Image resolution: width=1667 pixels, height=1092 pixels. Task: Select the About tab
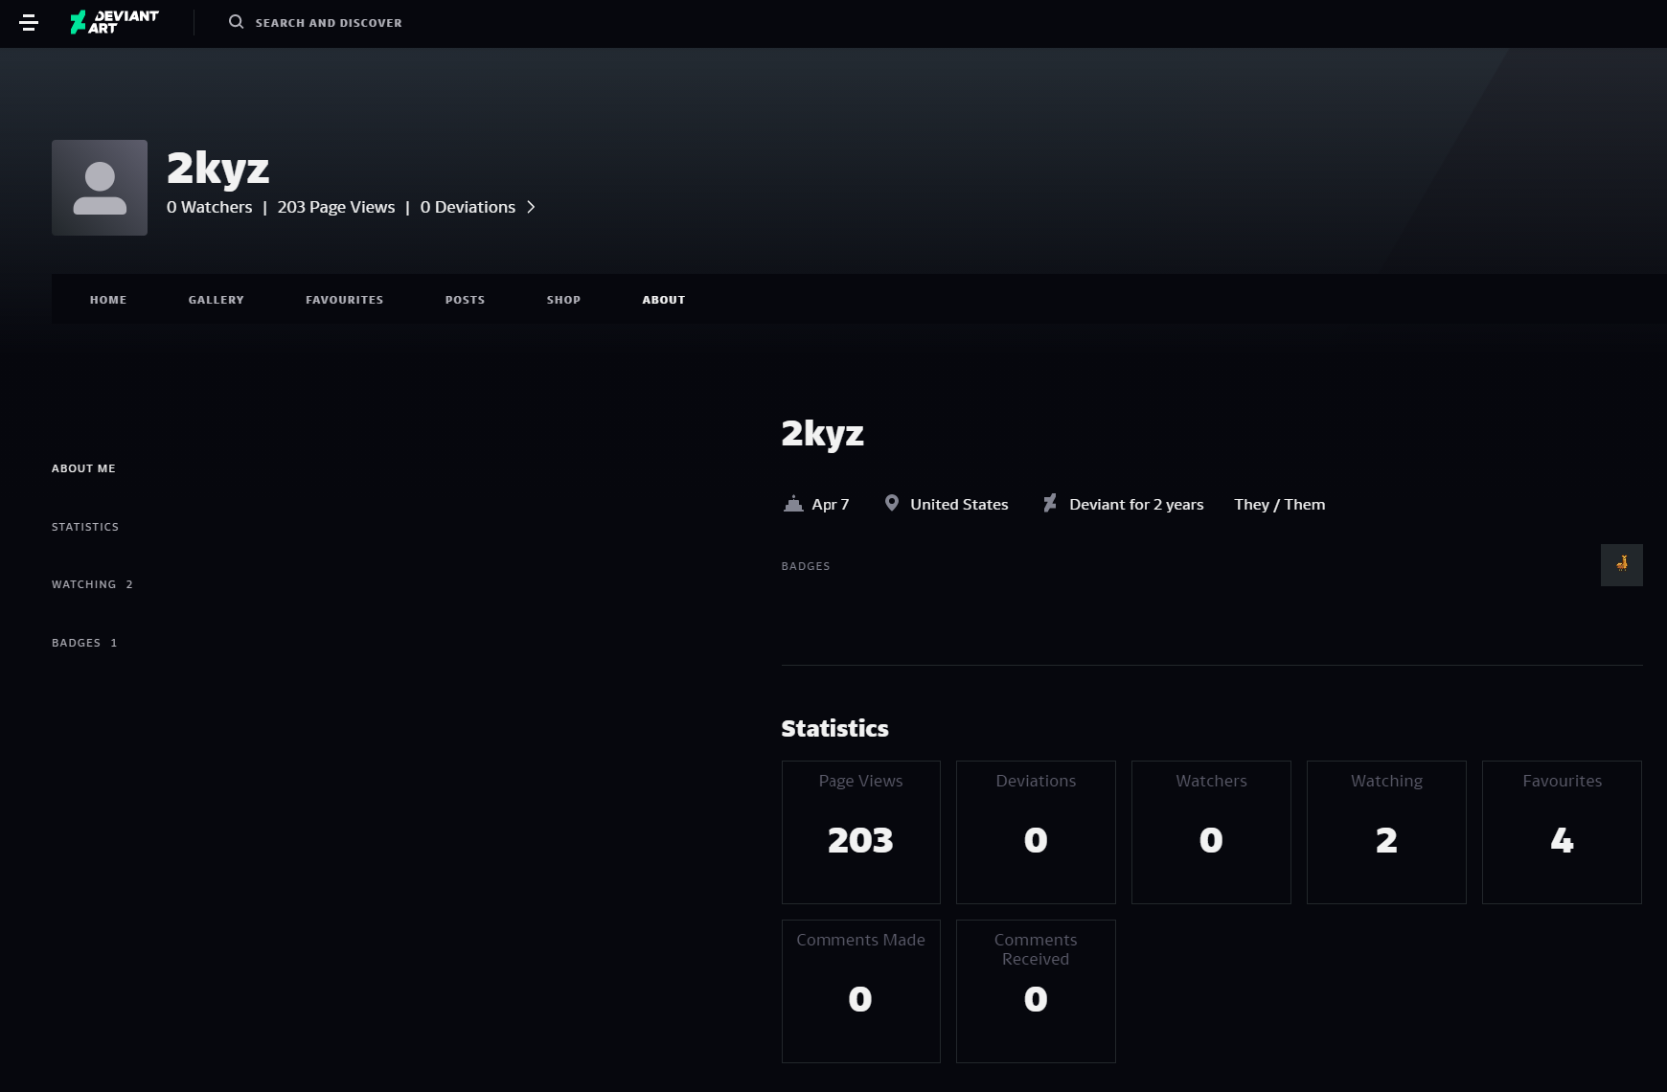tap(664, 300)
